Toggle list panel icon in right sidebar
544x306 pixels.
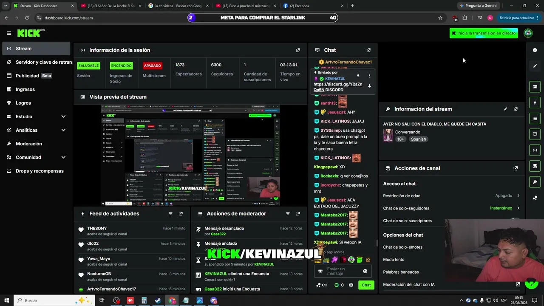coord(535,118)
